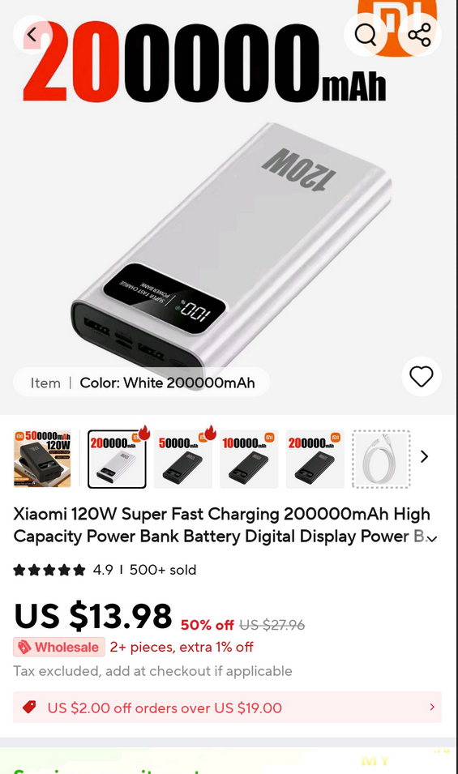
Task: Tap the share icon
Action: pos(419,35)
